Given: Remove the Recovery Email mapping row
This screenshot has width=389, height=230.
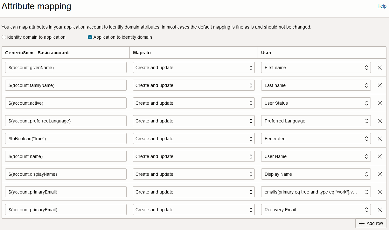Looking at the screenshot, I should (379, 210).
